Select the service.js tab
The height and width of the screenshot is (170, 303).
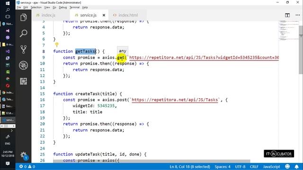pyautogui.click(x=88, y=15)
